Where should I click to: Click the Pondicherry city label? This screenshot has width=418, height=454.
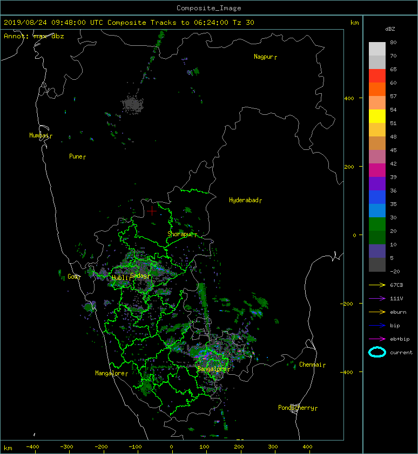coord(298,408)
